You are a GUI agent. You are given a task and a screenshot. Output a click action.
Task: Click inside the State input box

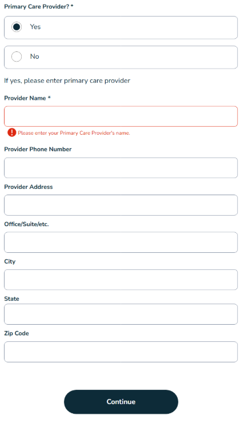(121, 314)
